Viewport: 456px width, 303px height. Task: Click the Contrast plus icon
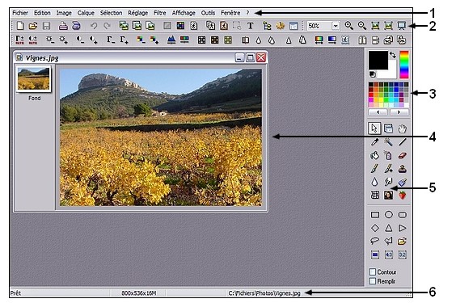[x=93, y=40]
